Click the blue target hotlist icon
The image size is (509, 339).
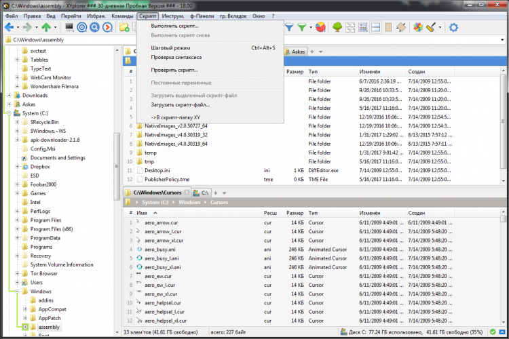click(x=82, y=27)
